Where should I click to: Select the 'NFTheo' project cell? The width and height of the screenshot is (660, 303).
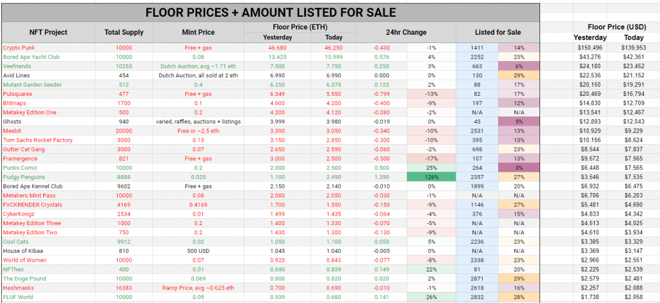[x=48, y=270]
